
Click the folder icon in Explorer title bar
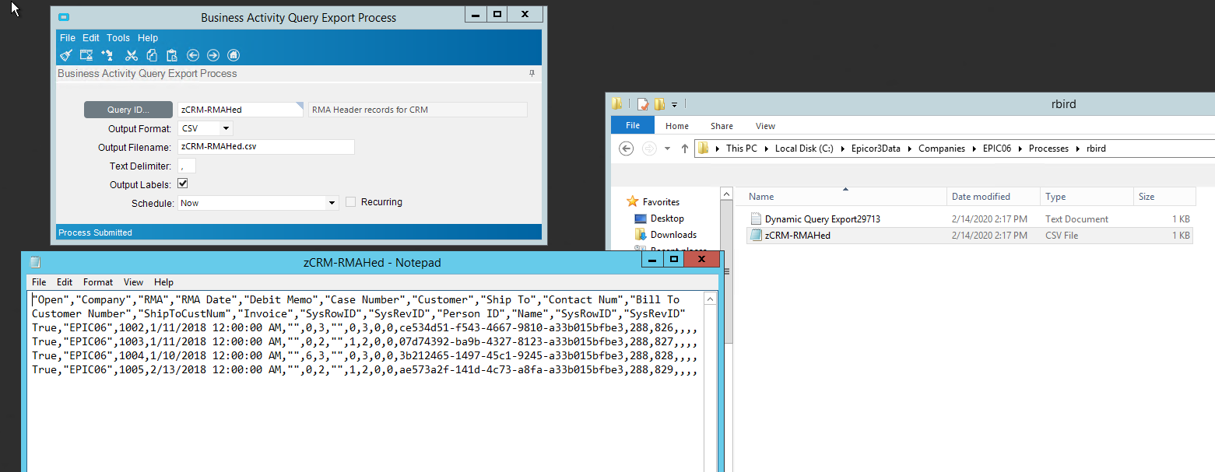(617, 103)
